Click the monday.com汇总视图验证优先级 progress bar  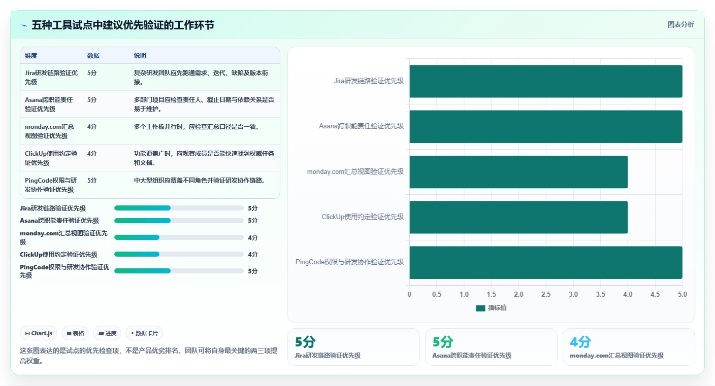coord(179,237)
